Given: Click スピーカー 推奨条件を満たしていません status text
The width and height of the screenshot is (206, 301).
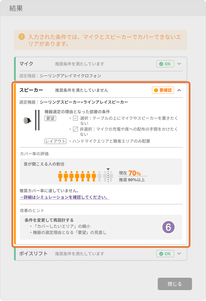Looking at the screenshot, I should coord(81,90).
